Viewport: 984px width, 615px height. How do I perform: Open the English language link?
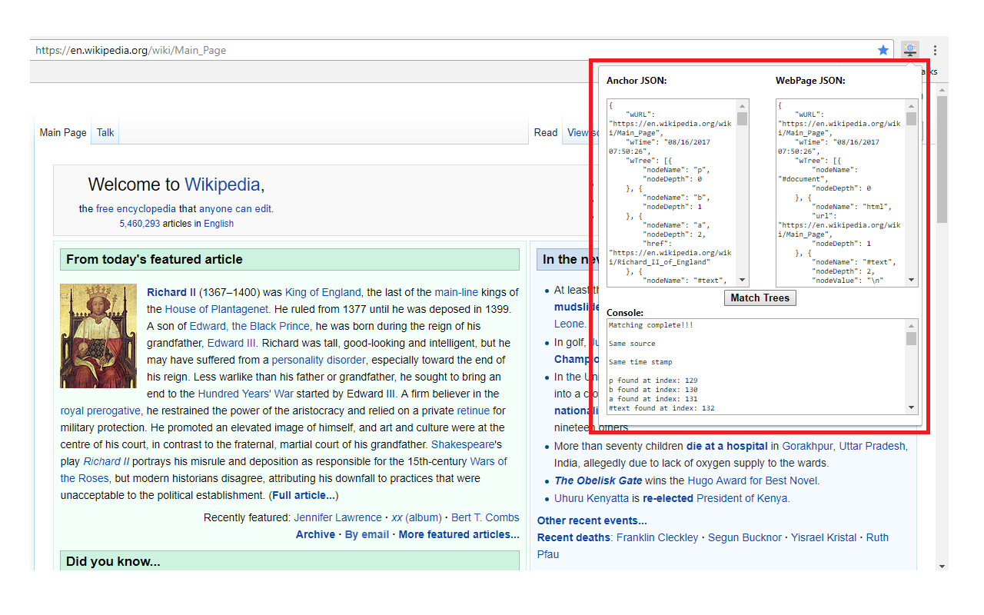point(218,224)
